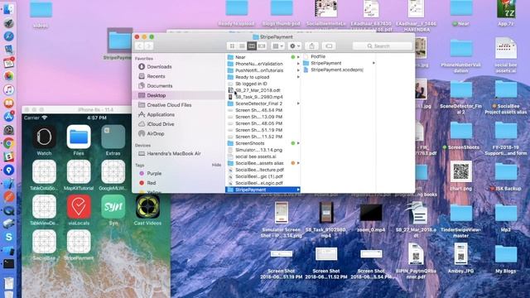Image resolution: width=530 pixels, height=298 pixels.
Task: Select highlighted StripePayment folder row
Action: pyautogui.click(x=263, y=190)
